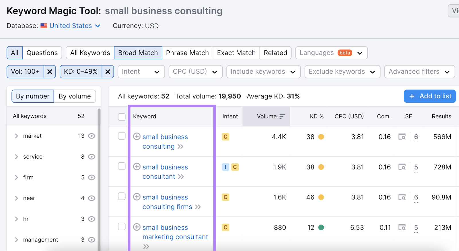Image resolution: width=459 pixels, height=251 pixels.
Task: Click C intent badge in small business consultant row
Action: point(235,167)
